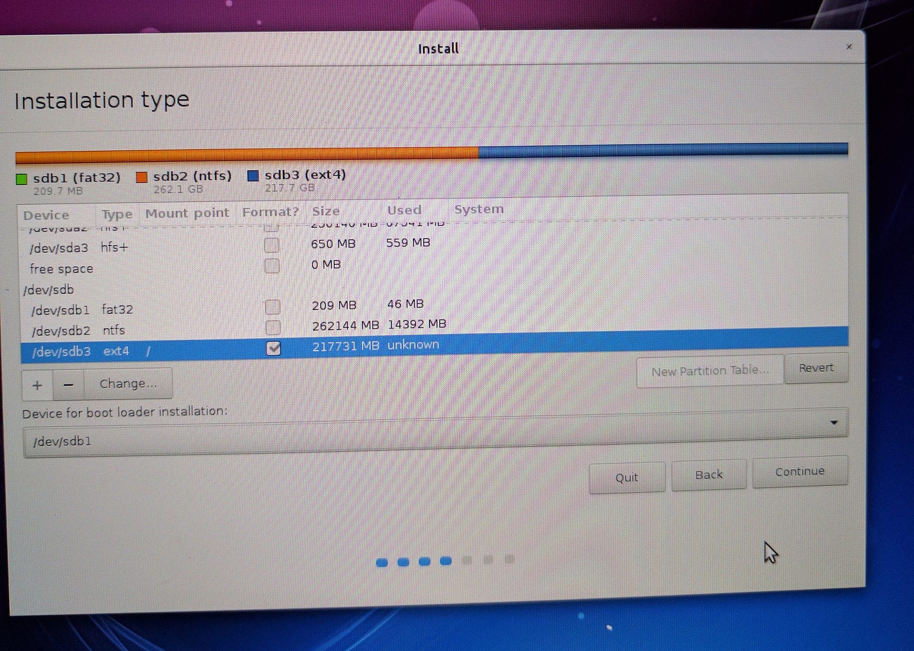Screen dimensions: 914x651
Task: Click the sdb3 (ext4) legend label
Action: tap(305, 175)
